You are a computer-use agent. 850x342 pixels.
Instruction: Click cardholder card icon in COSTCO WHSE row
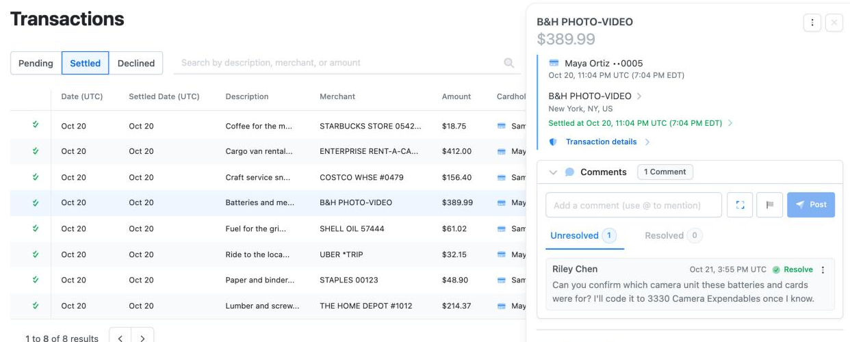[x=502, y=177]
